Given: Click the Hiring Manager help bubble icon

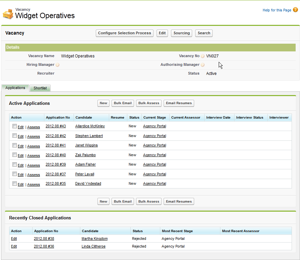Looking at the screenshot, I should [x=57, y=65].
